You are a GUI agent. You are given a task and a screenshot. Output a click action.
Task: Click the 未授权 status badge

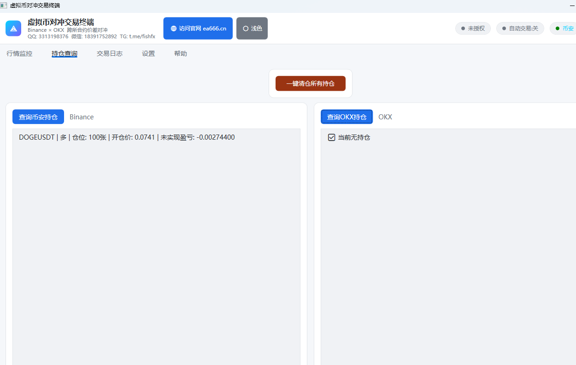coord(473,29)
